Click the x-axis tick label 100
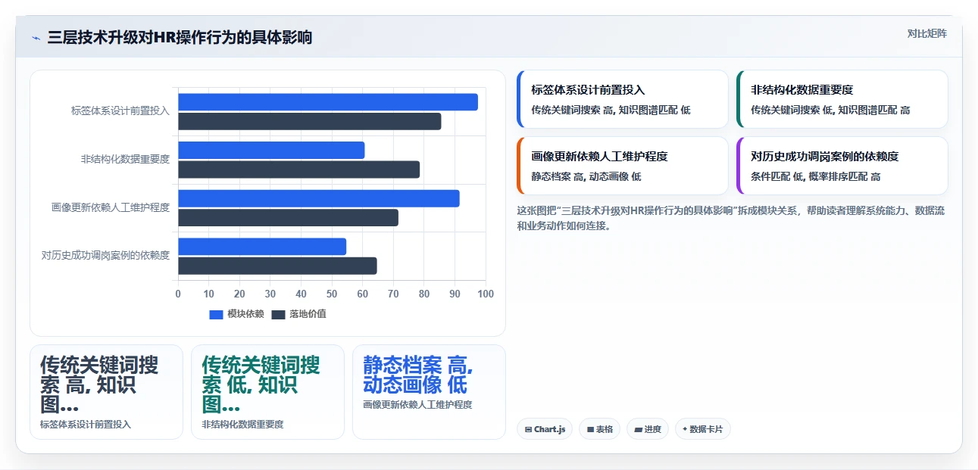This screenshot has width=978, height=470. click(486, 294)
